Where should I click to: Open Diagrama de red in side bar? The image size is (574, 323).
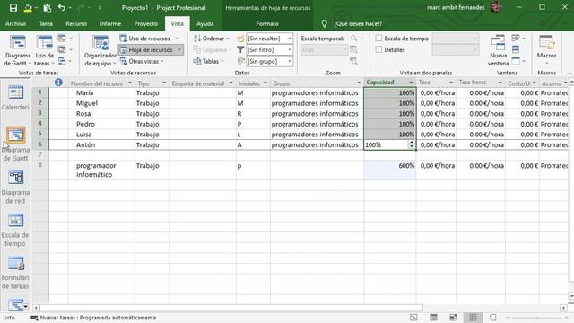pos(15,187)
